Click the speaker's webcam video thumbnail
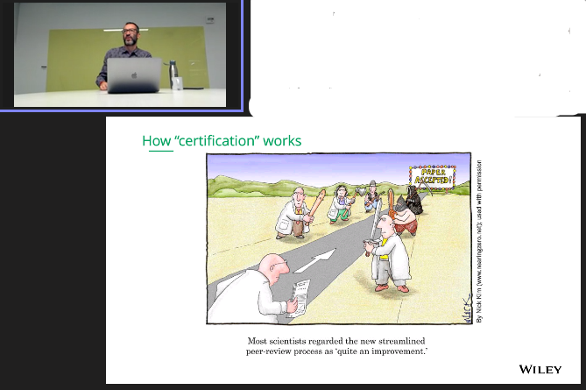The image size is (586, 390). click(120, 54)
